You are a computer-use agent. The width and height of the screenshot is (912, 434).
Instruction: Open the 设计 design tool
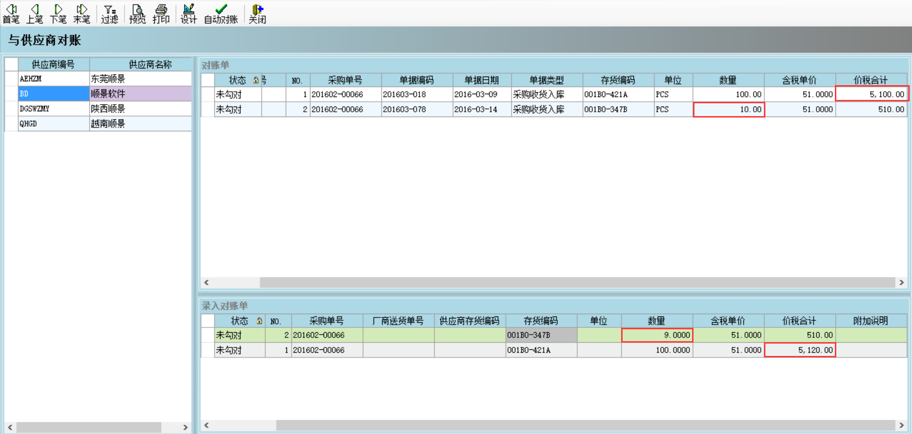pos(188,14)
